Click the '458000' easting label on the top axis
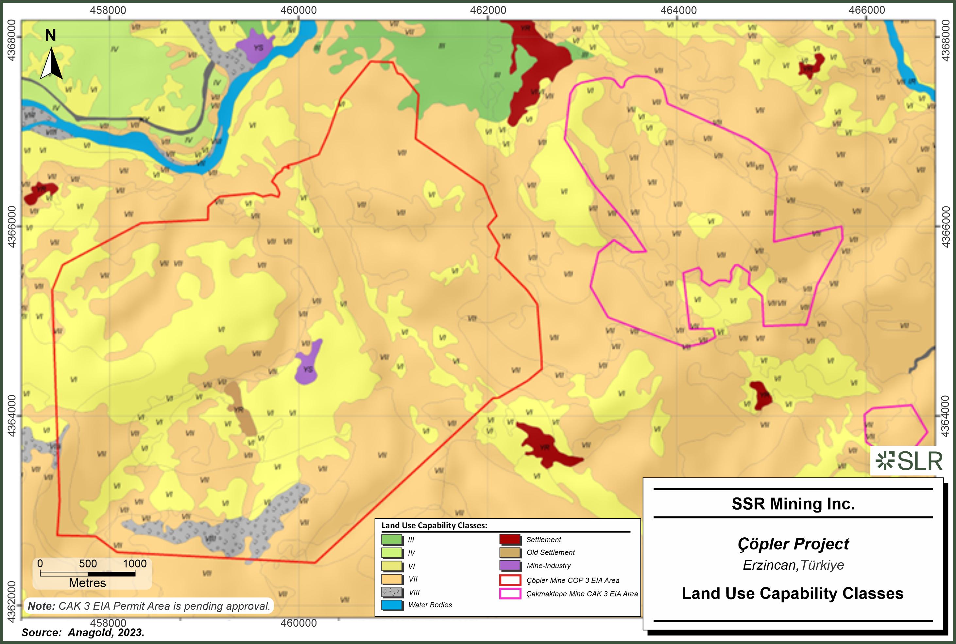 pos(108,10)
